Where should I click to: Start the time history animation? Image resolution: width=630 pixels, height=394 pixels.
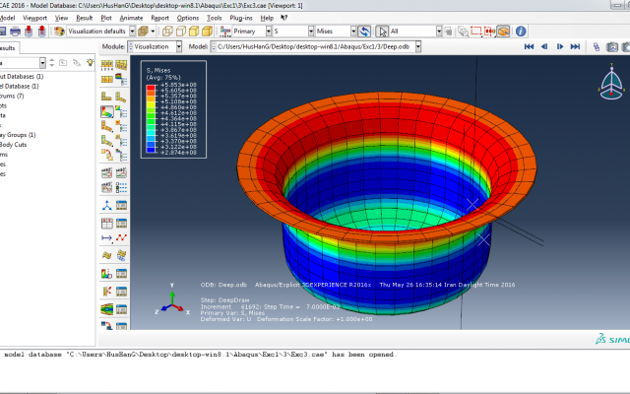(x=121, y=173)
